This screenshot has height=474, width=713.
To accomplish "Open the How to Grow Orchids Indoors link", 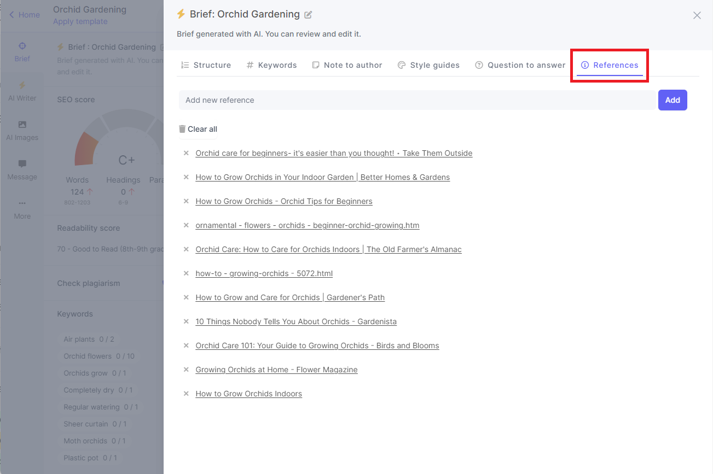I will coord(249,394).
